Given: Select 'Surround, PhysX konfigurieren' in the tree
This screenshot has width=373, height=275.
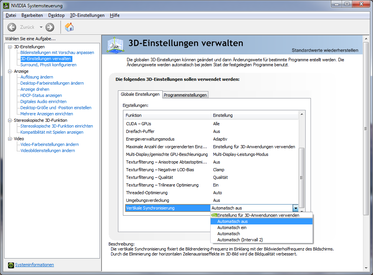Looking at the screenshot, I should click(x=48, y=65).
